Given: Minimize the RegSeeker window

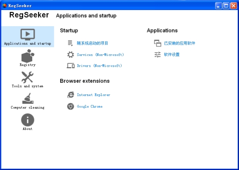Looking at the screenshot, I should point(218,6).
